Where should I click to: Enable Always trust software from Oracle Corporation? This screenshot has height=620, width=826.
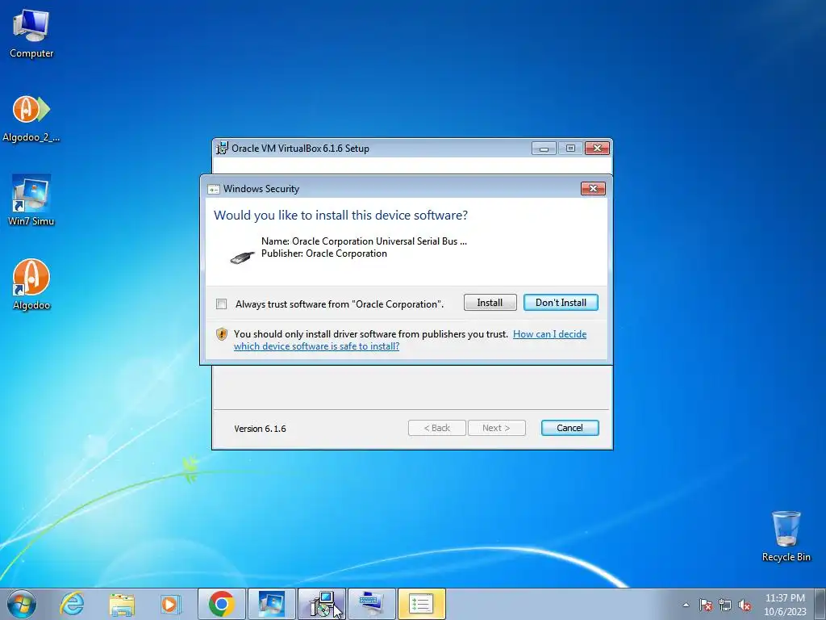point(222,304)
